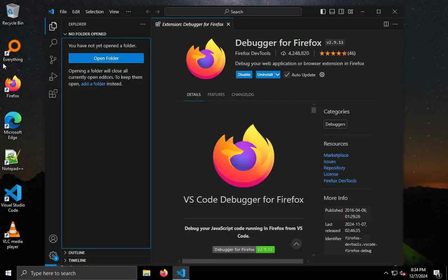Open the Edit menu

76,12
